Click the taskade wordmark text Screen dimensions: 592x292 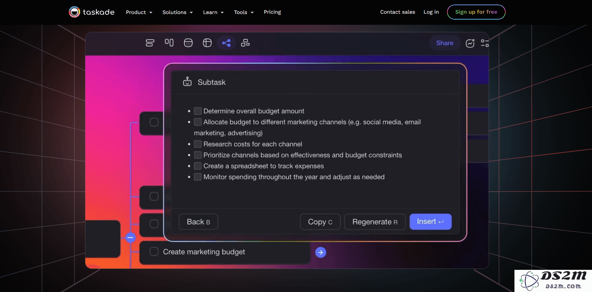point(99,12)
